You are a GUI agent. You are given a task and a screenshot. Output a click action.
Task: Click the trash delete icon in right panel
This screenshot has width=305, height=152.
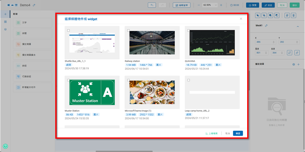pos(294,15)
